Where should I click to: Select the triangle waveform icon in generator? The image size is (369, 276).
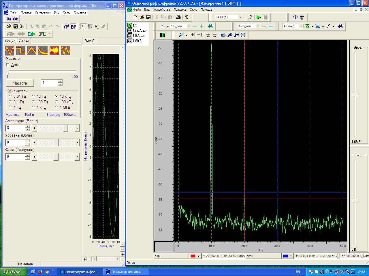coord(32,51)
